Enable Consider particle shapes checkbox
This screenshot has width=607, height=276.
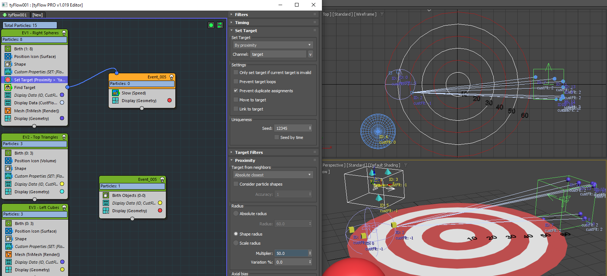coord(236,184)
